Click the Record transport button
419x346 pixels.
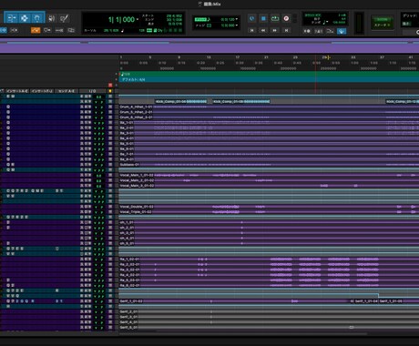click(x=286, y=18)
